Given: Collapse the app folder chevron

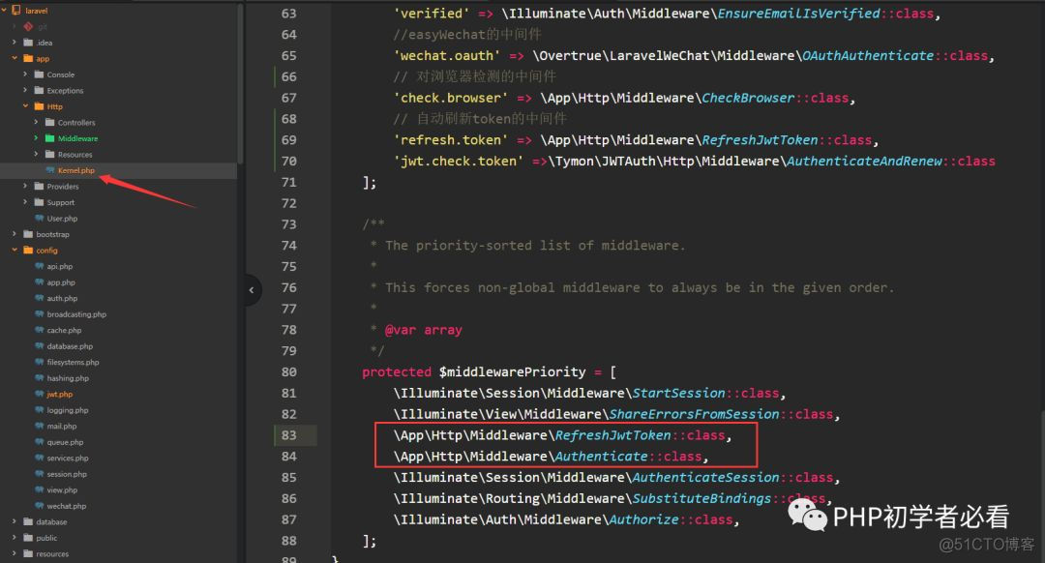Looking at the screenshot, I should tap(15, 58).
